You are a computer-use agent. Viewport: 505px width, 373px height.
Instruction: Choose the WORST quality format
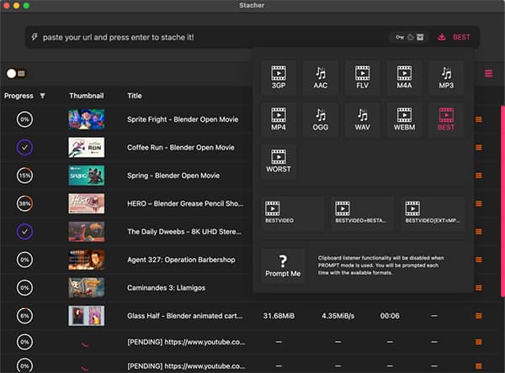click(x=278, y=161)
